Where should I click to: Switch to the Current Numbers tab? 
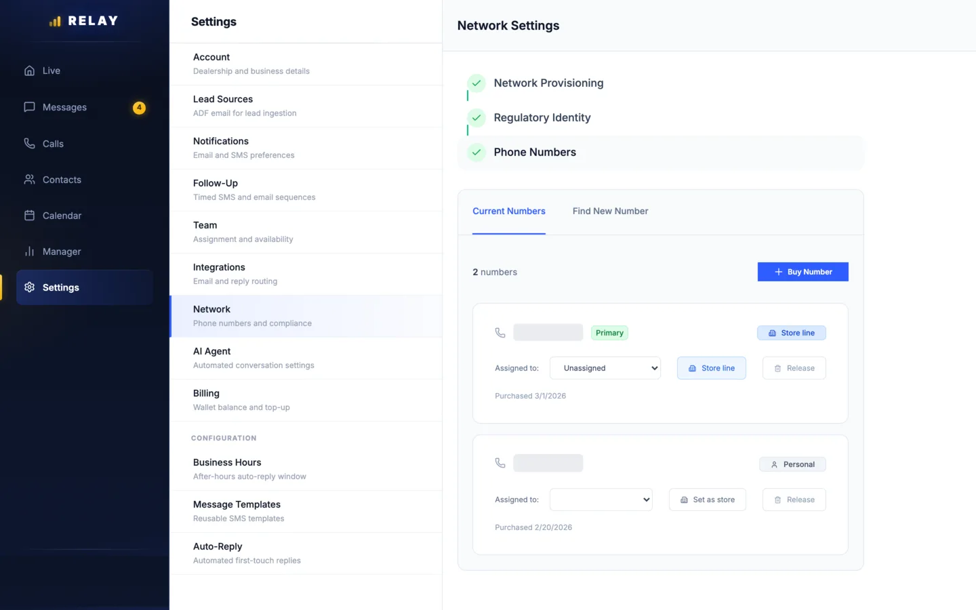click(x=509, y=211)
